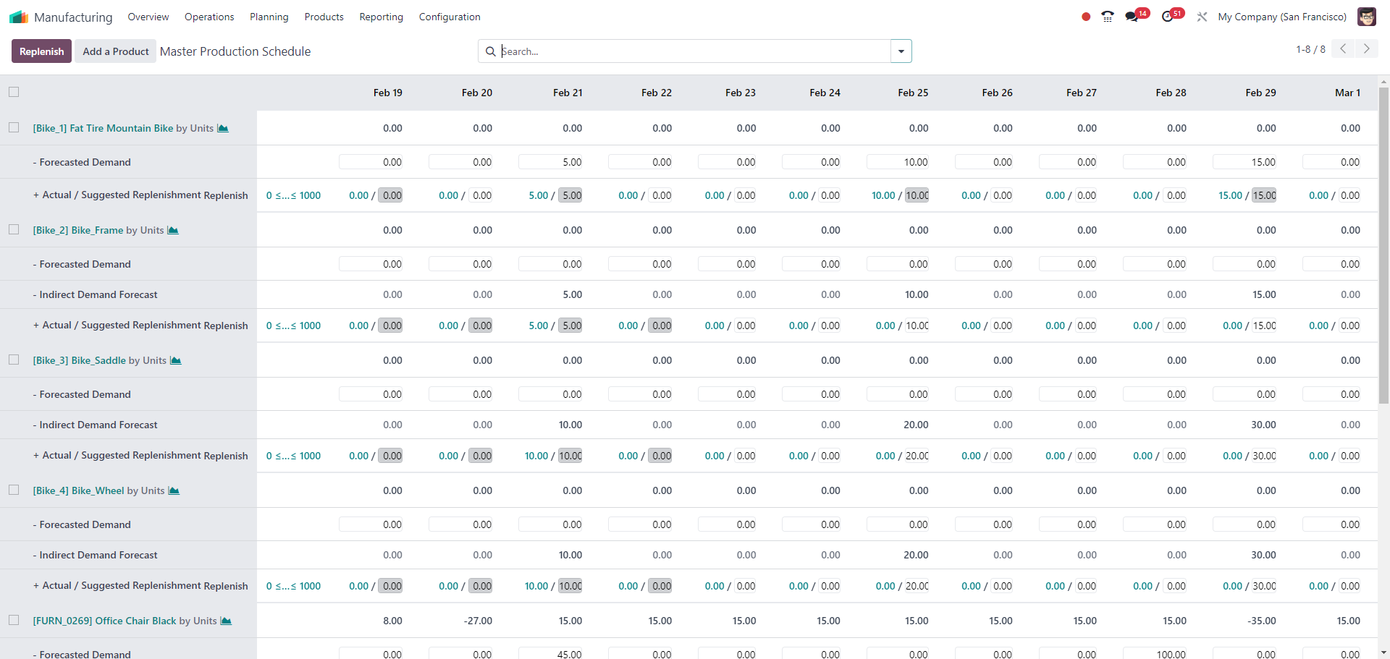Open forecast chart icon for Bike_Frame
1390x659 pixels.
click(173, 230)
